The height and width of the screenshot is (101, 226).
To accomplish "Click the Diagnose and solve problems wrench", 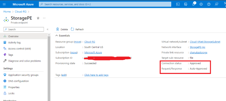I will [x=5, y=61].
